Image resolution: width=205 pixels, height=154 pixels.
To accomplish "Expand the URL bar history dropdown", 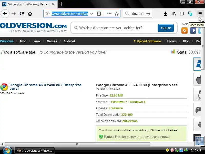I will tap(92, 14).
